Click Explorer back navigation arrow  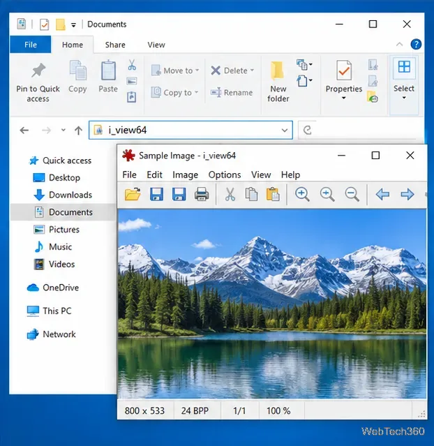[x=24, y=131]
